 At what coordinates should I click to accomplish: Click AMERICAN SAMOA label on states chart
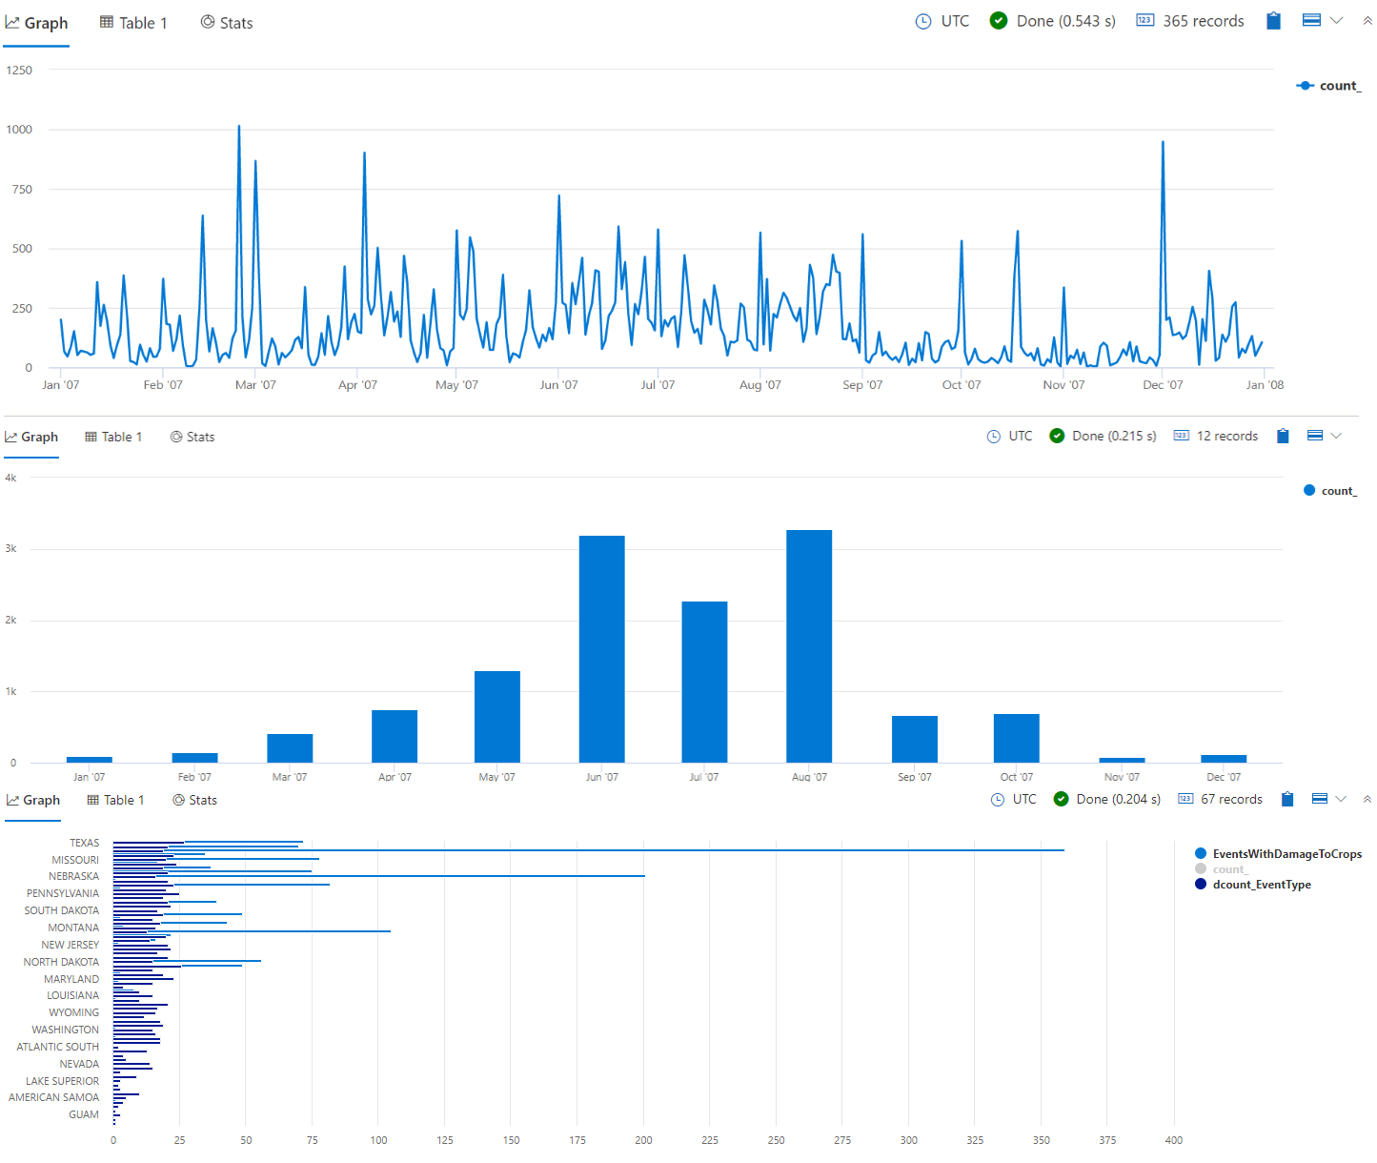(x=54, y=1097)
